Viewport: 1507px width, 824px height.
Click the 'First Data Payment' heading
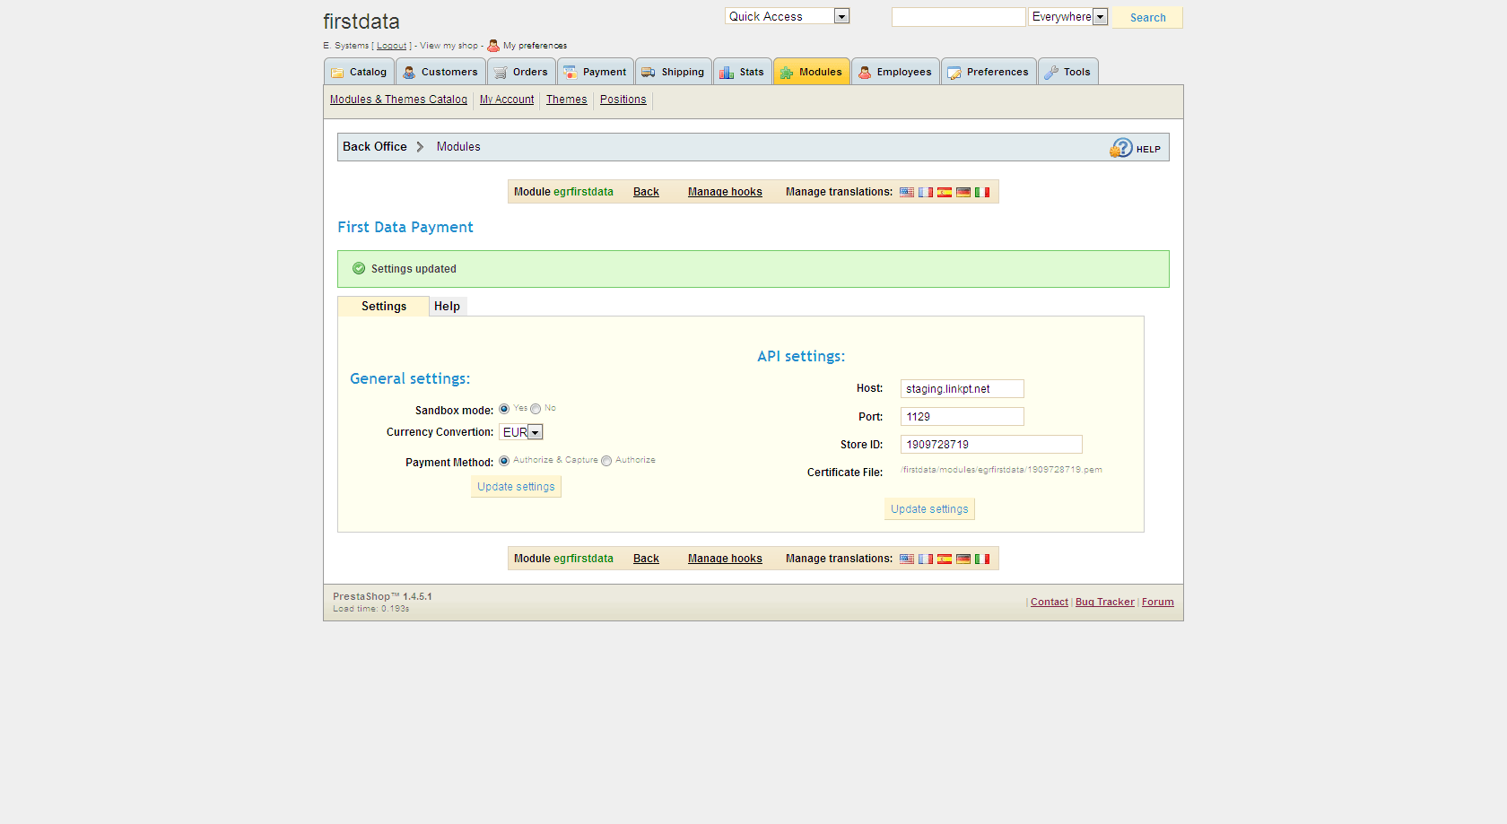coord(405,228)
